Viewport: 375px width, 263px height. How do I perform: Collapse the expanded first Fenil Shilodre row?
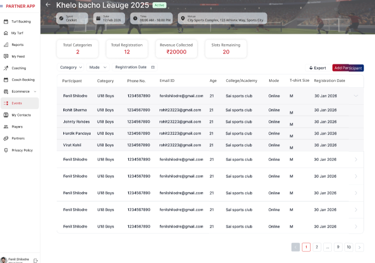click(356, 96)
